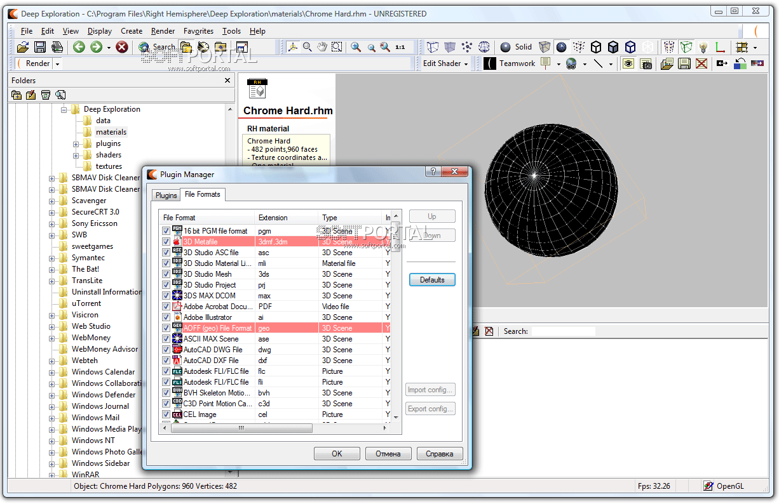Toggle the red-green axes icon
Screen dimensions: 779x504
(x=720, y=47)
